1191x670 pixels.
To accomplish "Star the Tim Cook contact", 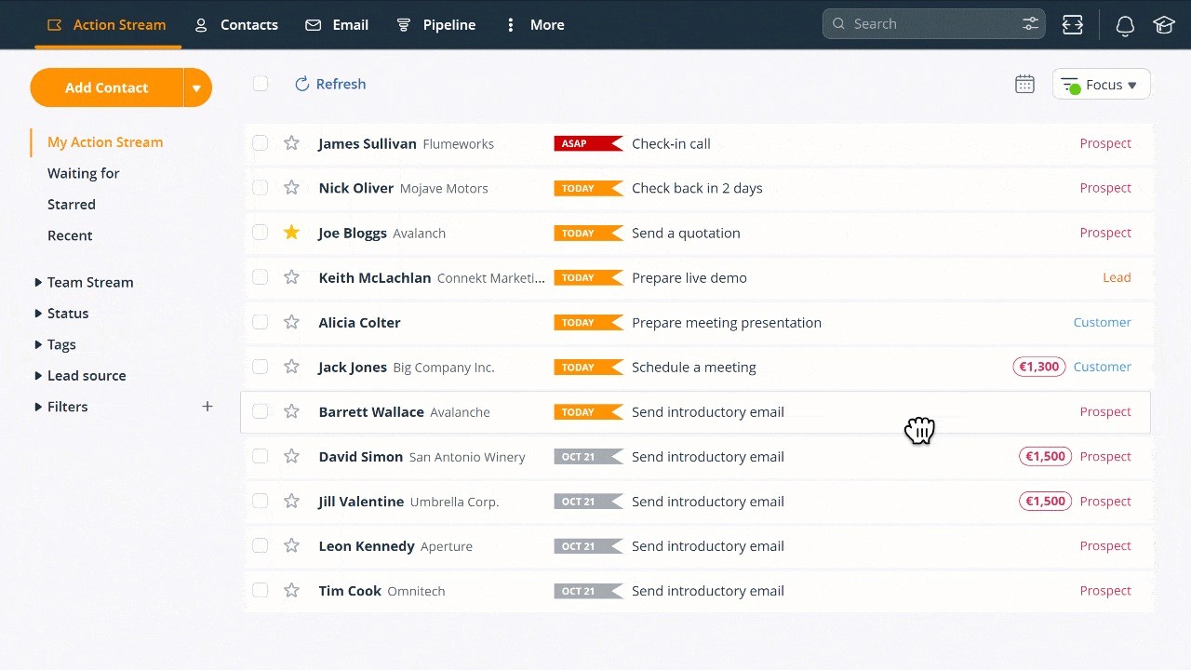I will coord(291,590).
